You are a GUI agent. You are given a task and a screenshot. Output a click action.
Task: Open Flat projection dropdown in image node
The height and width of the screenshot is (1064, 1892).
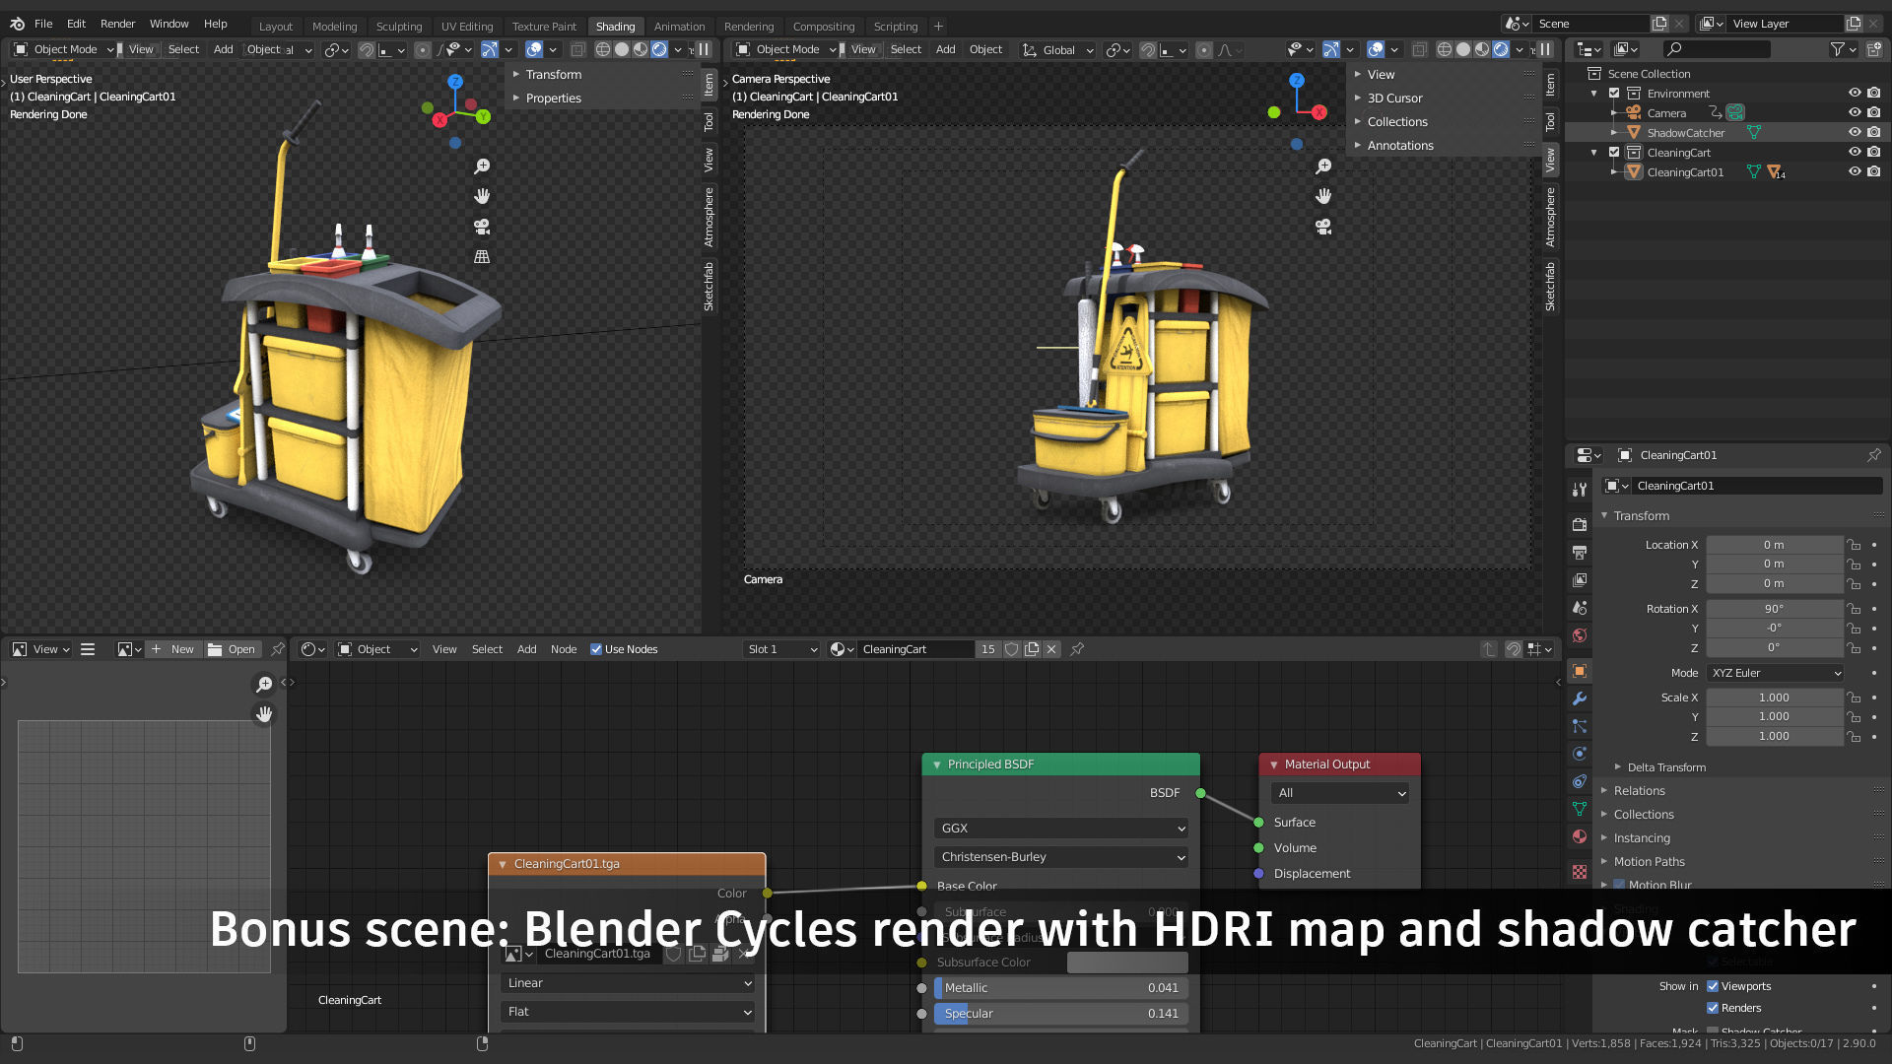click(x=628, y=1012)
